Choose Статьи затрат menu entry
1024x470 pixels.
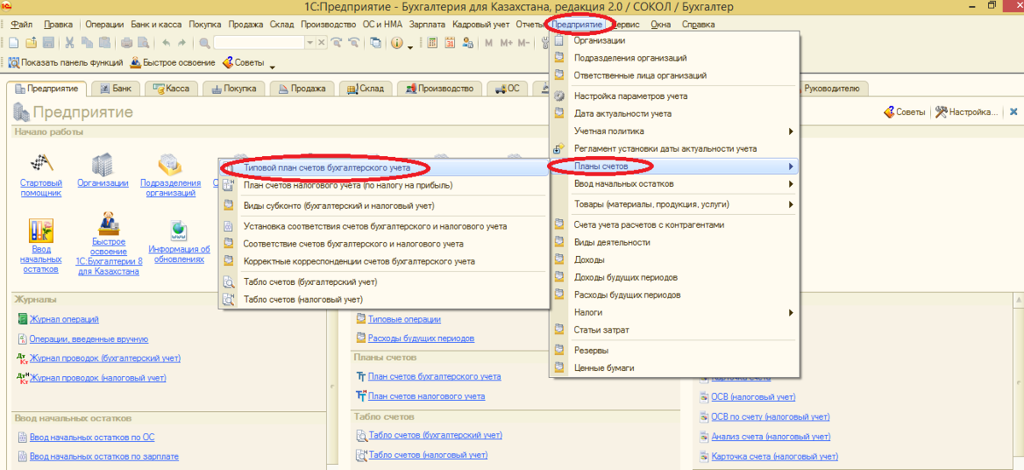(x=675, y=330)
